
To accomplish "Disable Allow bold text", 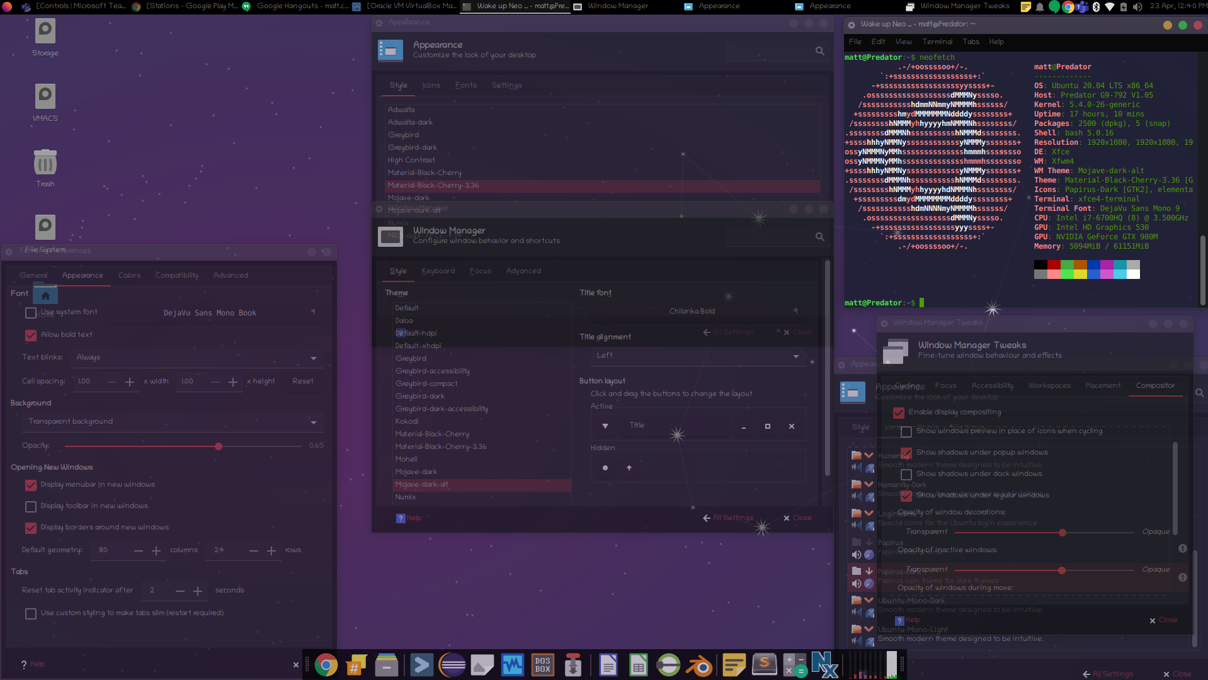I will tap(31, 336).
